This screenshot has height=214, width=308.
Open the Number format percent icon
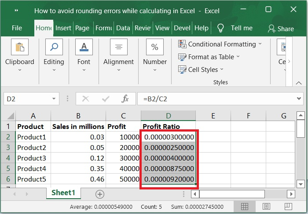pos(154,47)
